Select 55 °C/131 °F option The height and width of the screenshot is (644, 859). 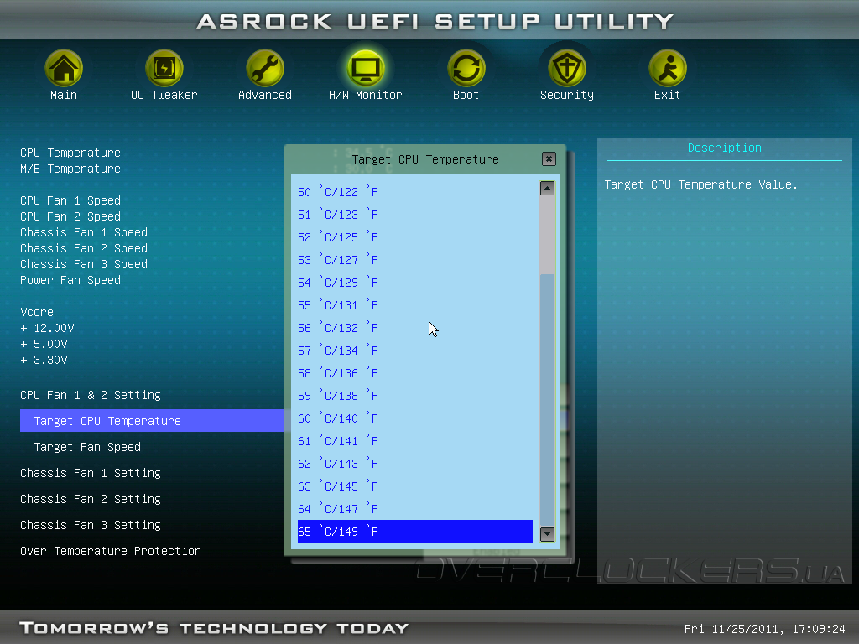pos(414,305)
